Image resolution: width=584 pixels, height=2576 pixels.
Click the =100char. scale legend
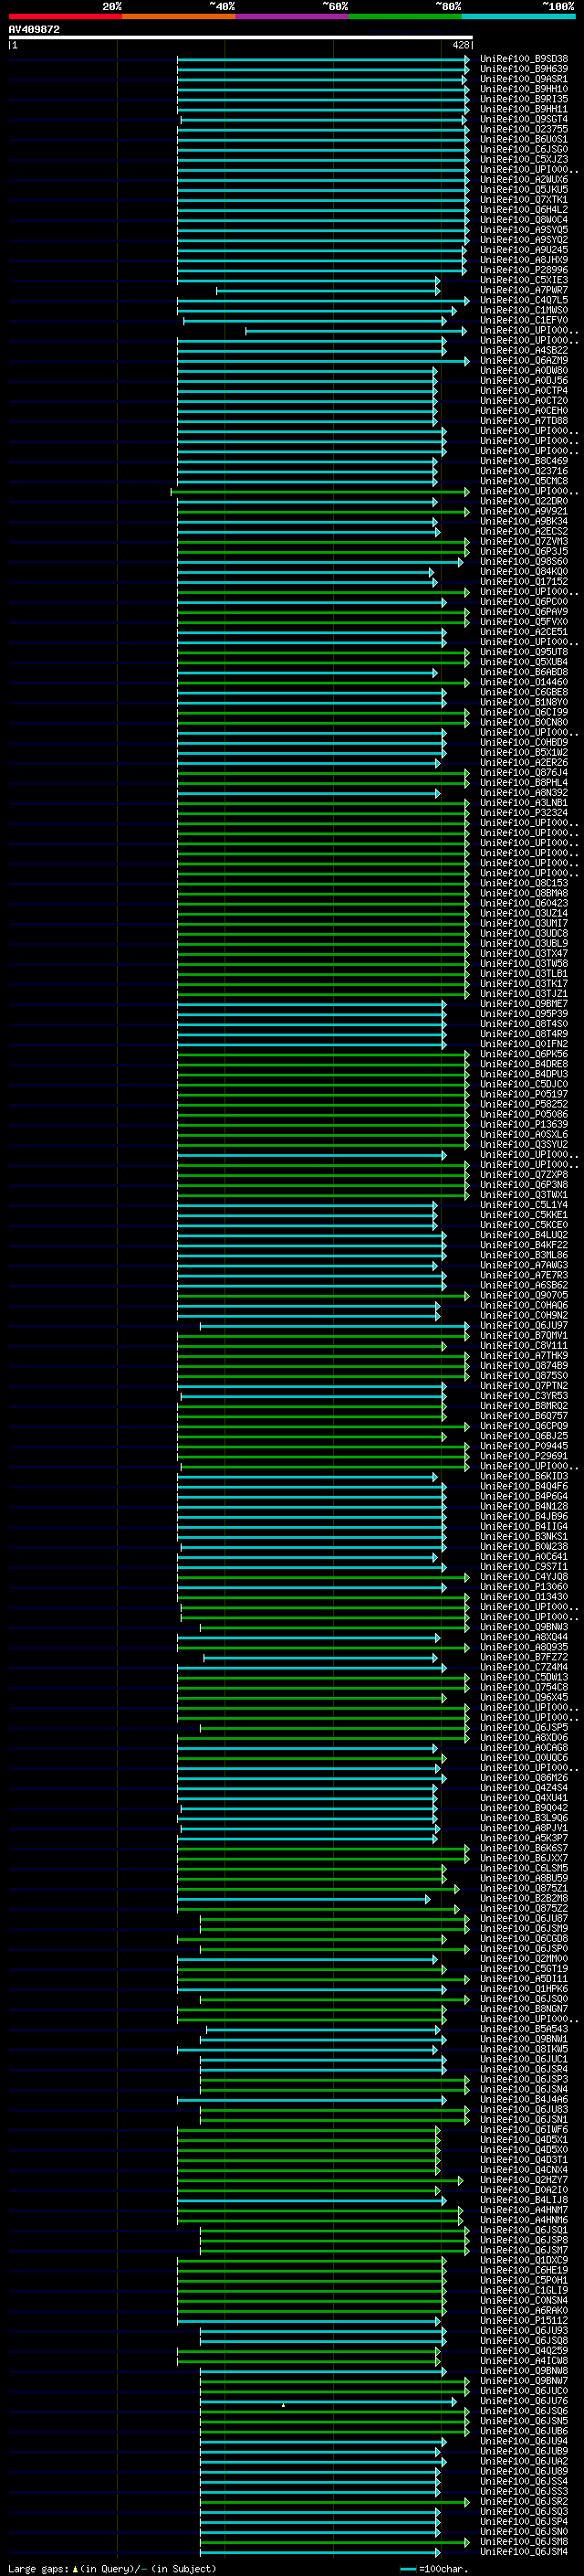pyautogui.click(x=434, y=2568)
